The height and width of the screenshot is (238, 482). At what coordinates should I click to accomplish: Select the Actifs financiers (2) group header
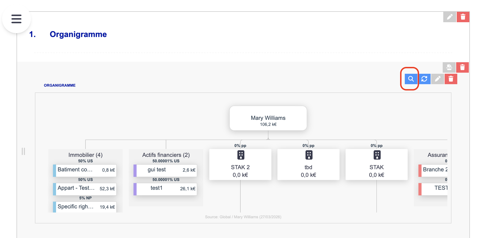pyautogui.click(x=166, y=155)
